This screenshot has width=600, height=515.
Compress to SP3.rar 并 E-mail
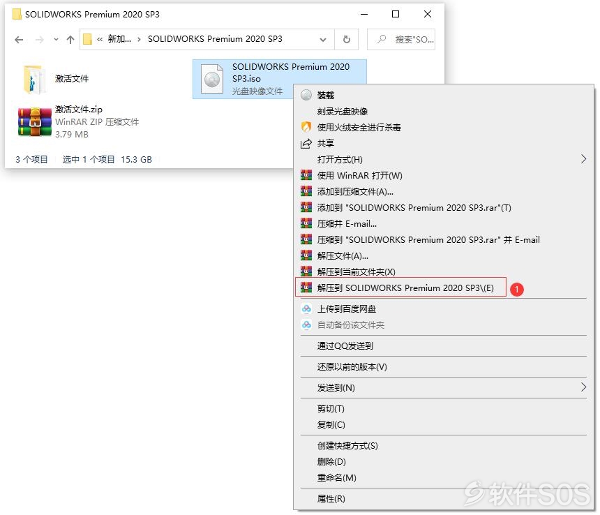tap(444, 240)
